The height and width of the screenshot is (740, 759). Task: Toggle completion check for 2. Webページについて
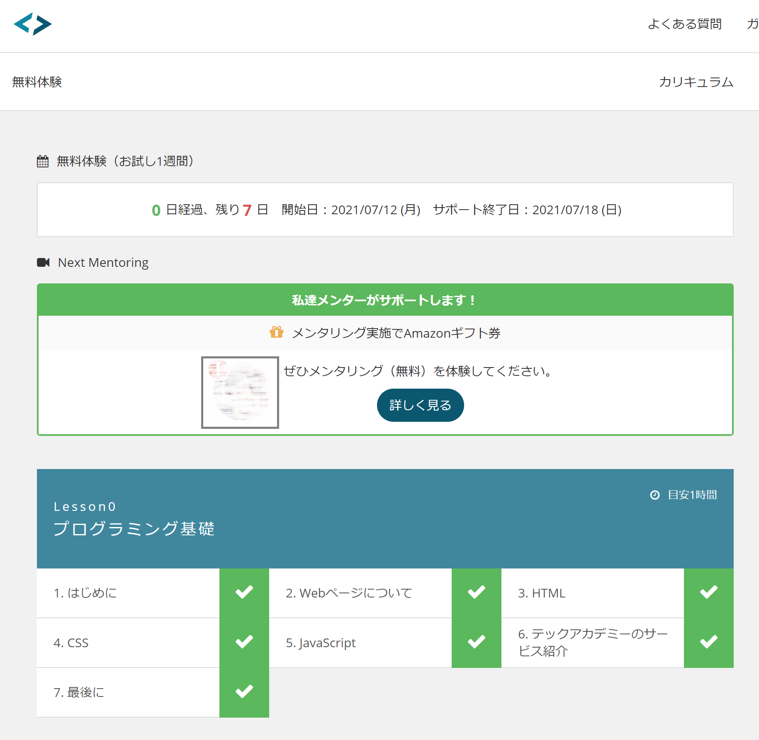(476, 592)
